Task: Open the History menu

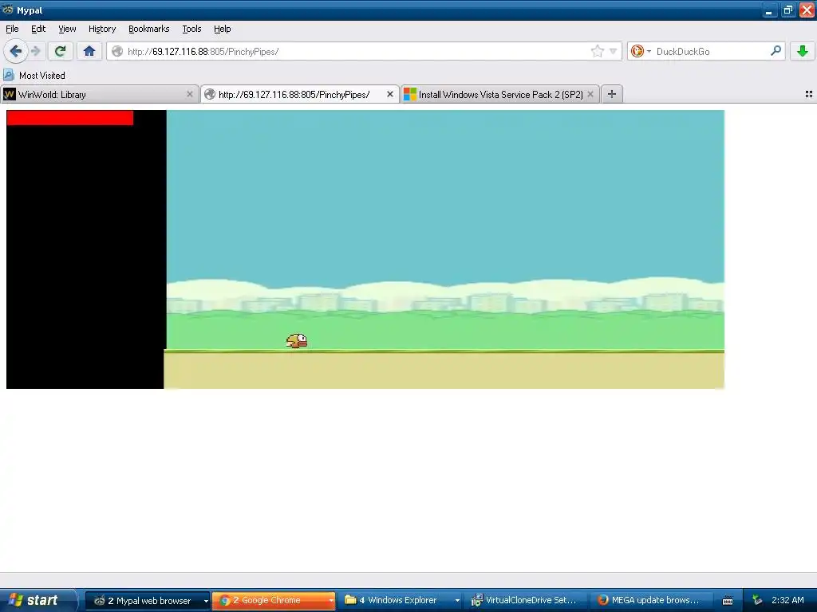Action: [x=102, y=29]
